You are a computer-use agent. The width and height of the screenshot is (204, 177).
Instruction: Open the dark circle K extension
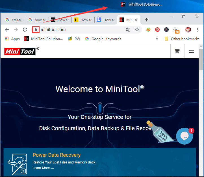click(166, 30)
